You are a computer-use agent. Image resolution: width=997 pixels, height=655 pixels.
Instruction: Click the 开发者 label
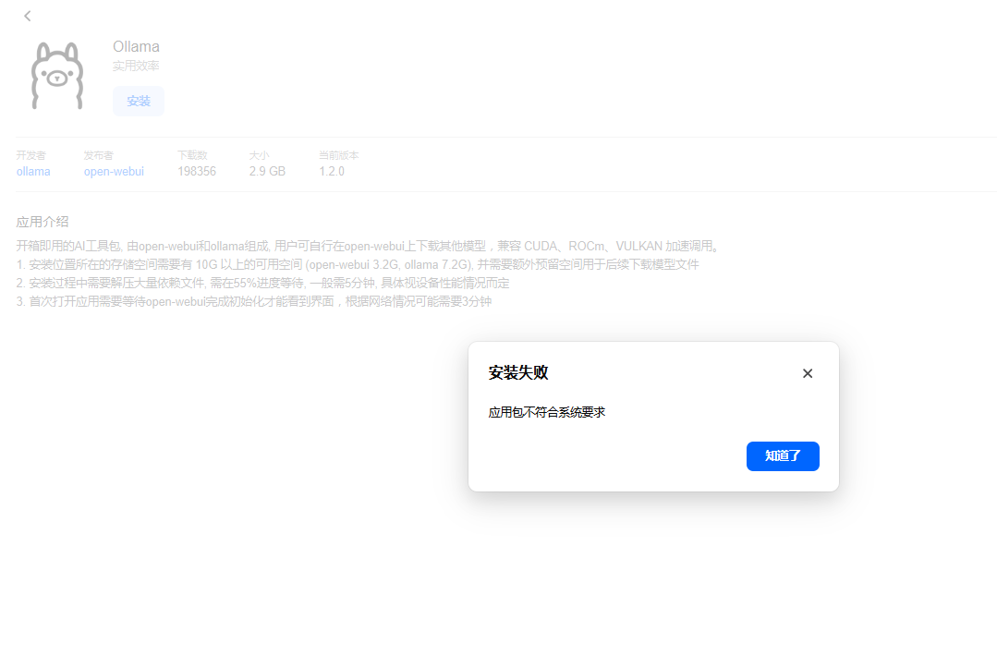tap(31, 155)
